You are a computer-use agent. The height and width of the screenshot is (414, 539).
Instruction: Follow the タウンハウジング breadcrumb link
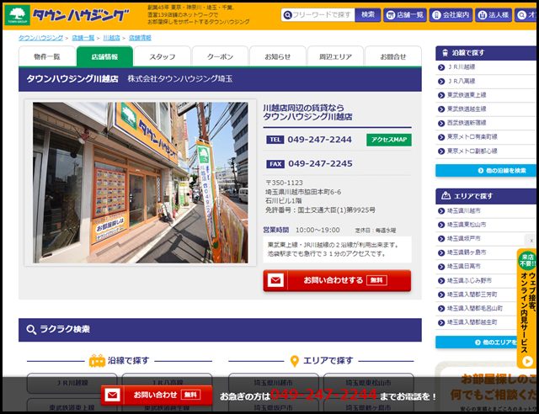click(x=40, y=38)
